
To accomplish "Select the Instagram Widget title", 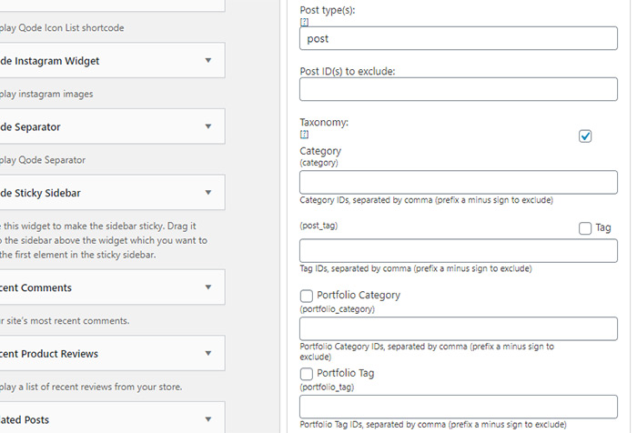I will tap(49, 61).
